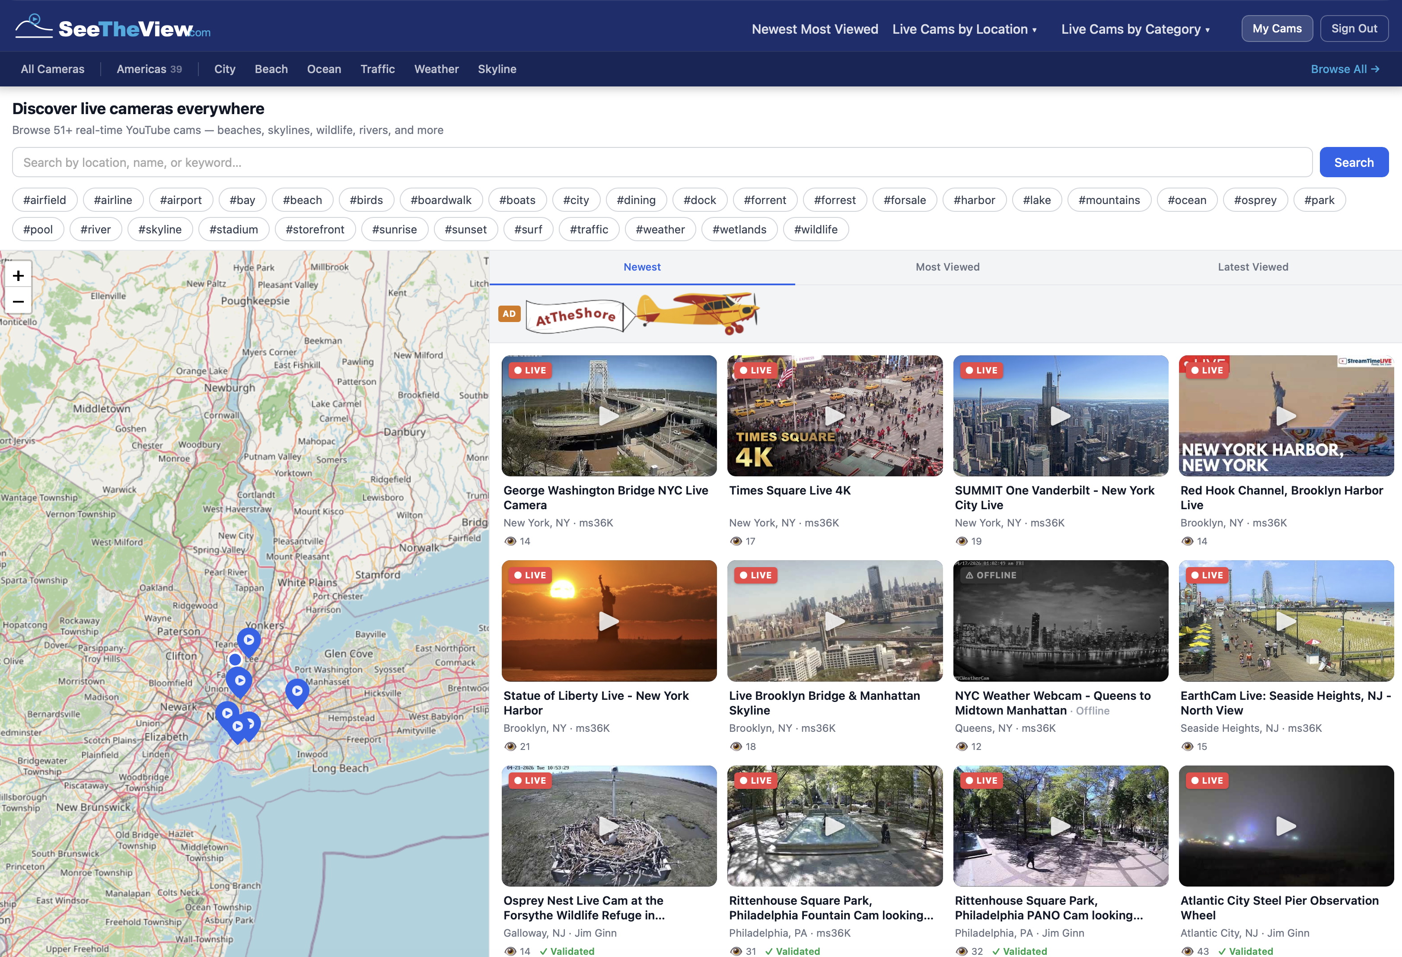Play the Seaside Heights EarthCam stream
Viewport: 1402px width, 957px height.
tap(1286, 621)
